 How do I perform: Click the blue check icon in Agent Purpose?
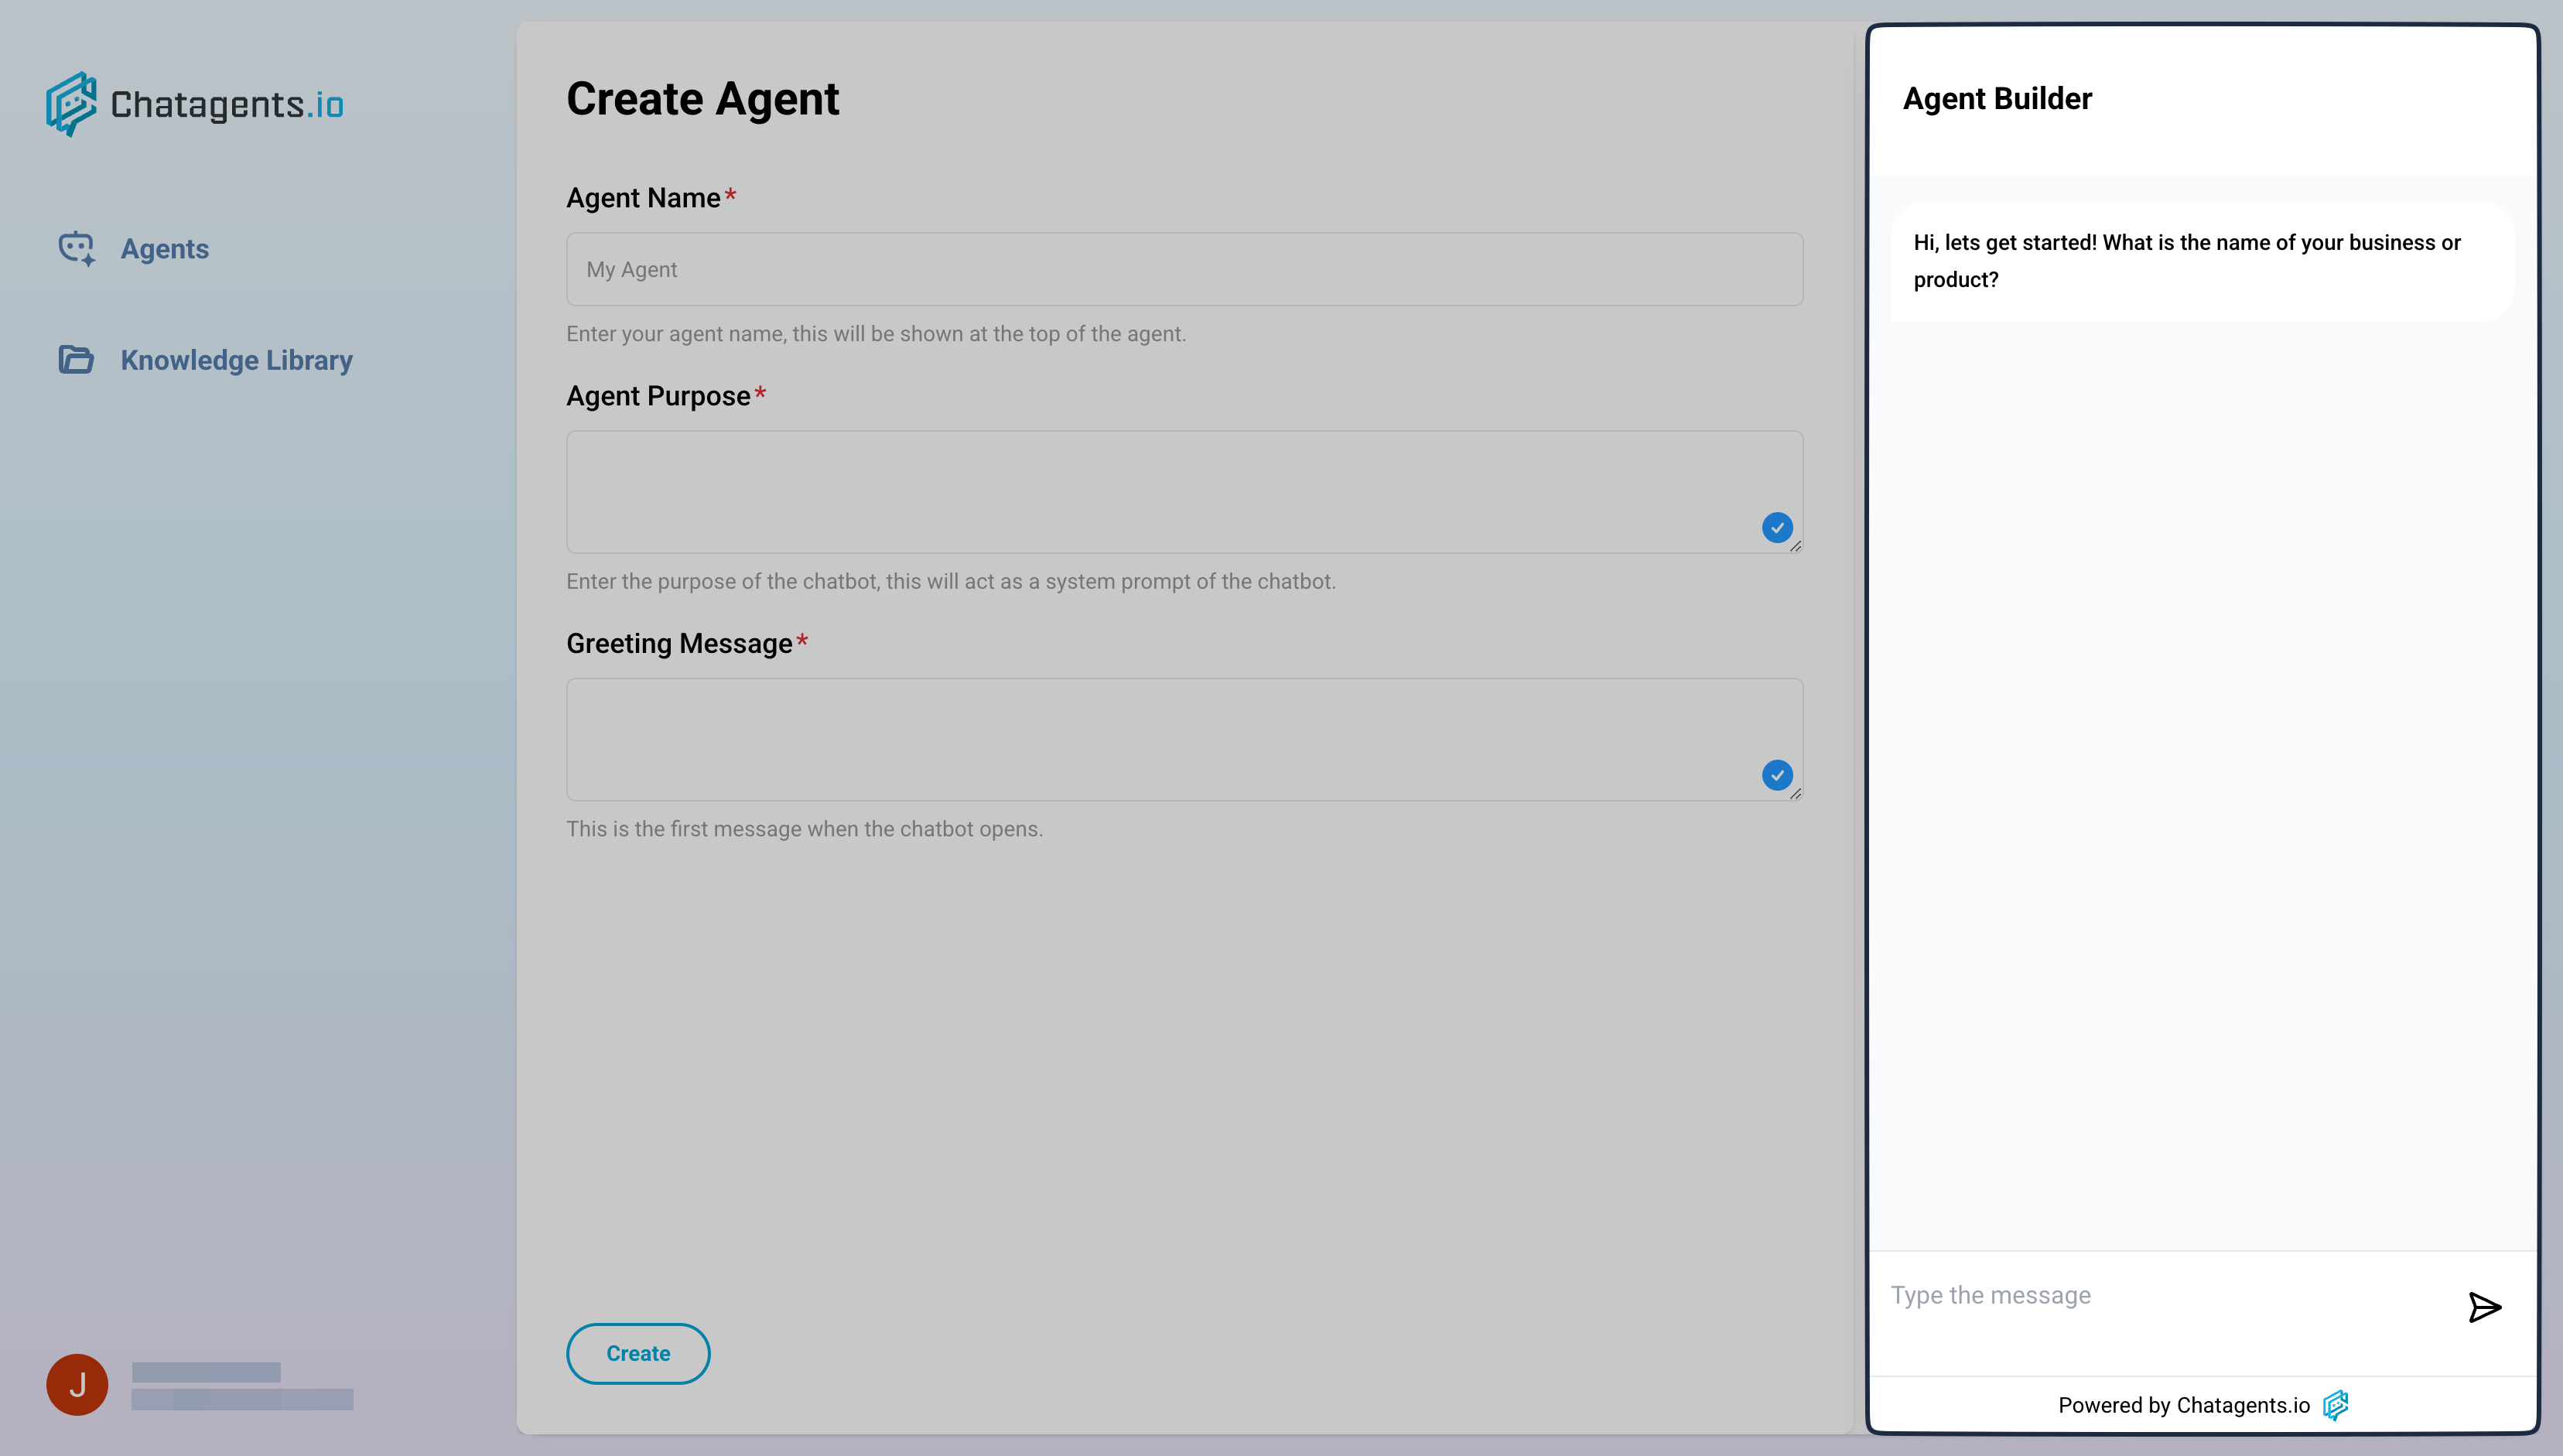(1777, 528)
